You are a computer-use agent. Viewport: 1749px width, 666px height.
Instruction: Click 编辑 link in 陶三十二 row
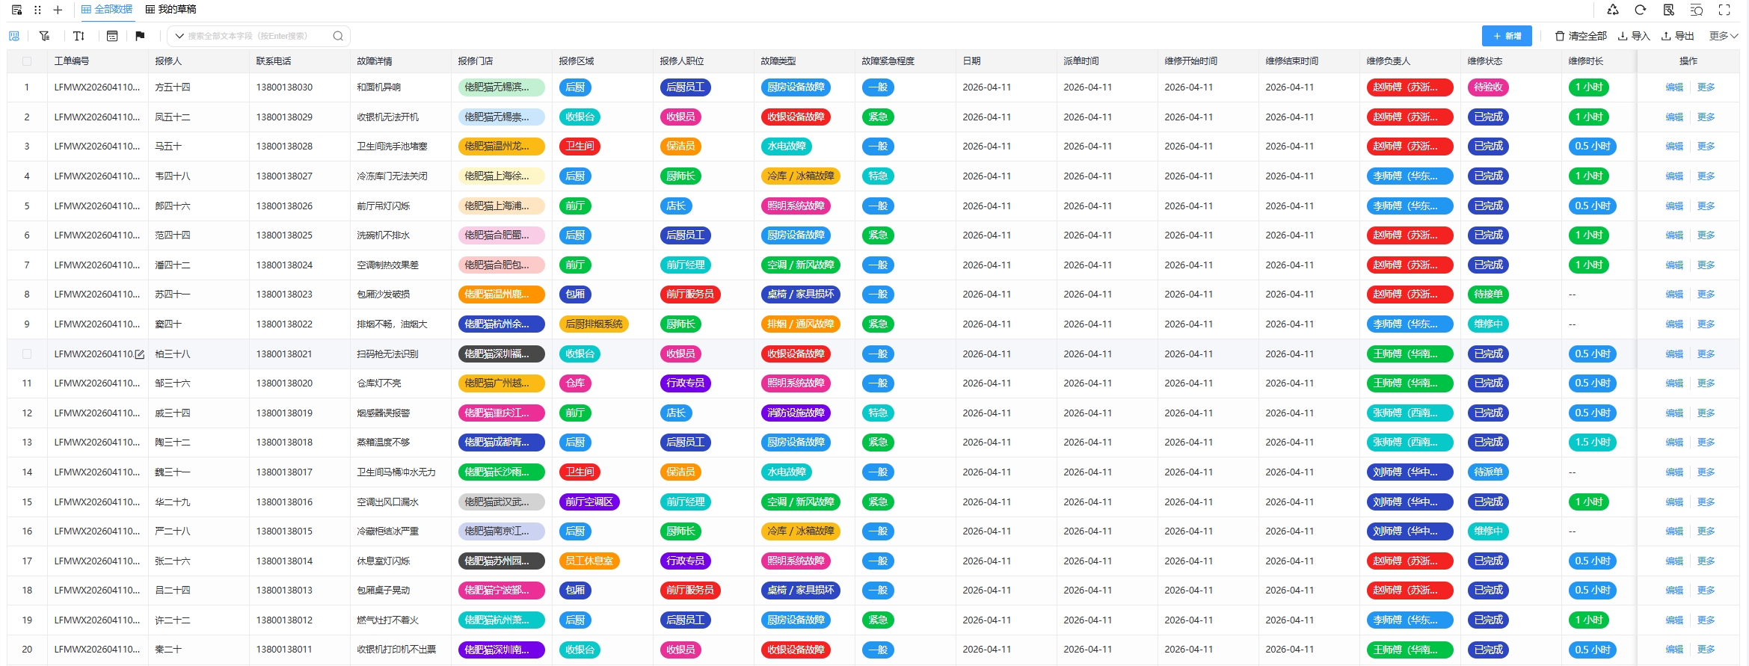tap(1674, 443)
